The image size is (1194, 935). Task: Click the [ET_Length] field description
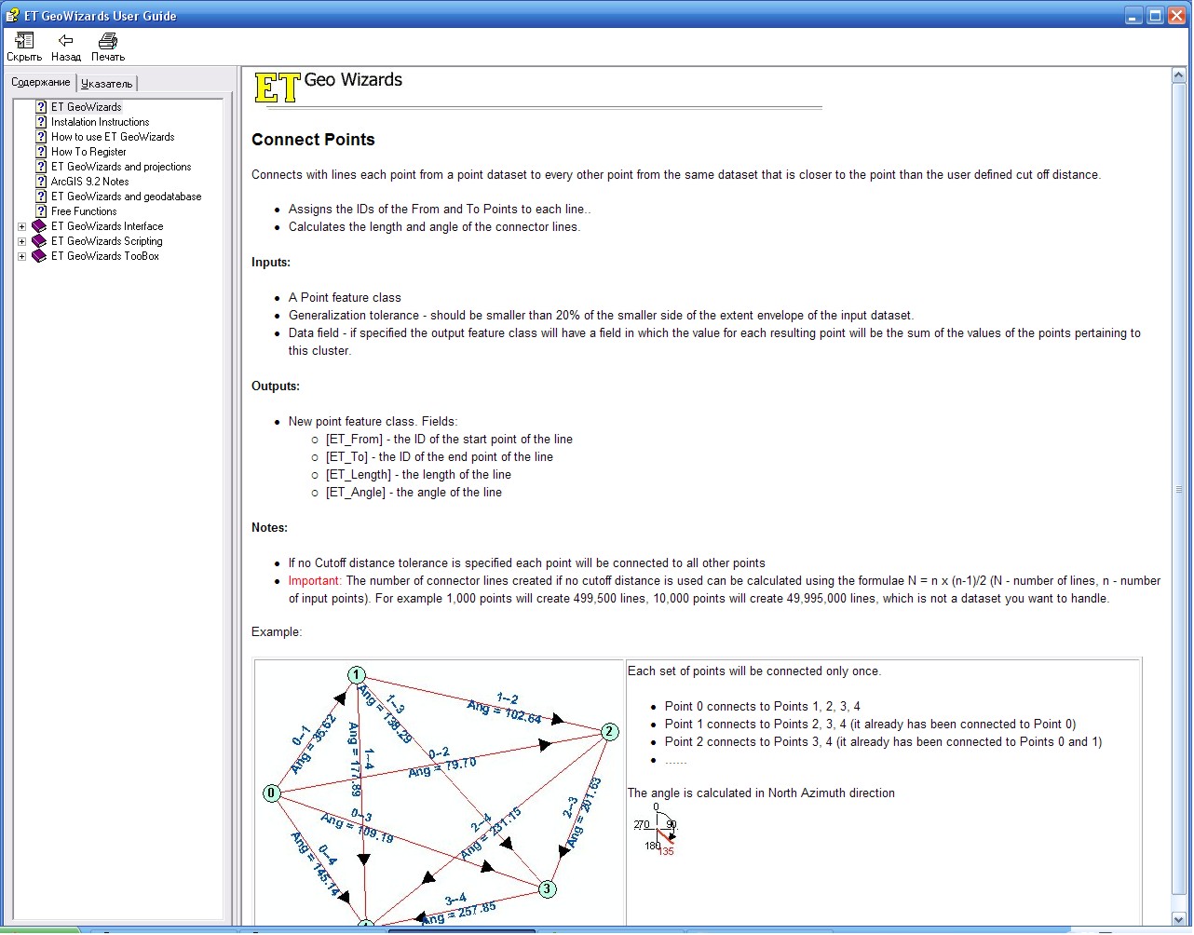(x=418, y=475)
